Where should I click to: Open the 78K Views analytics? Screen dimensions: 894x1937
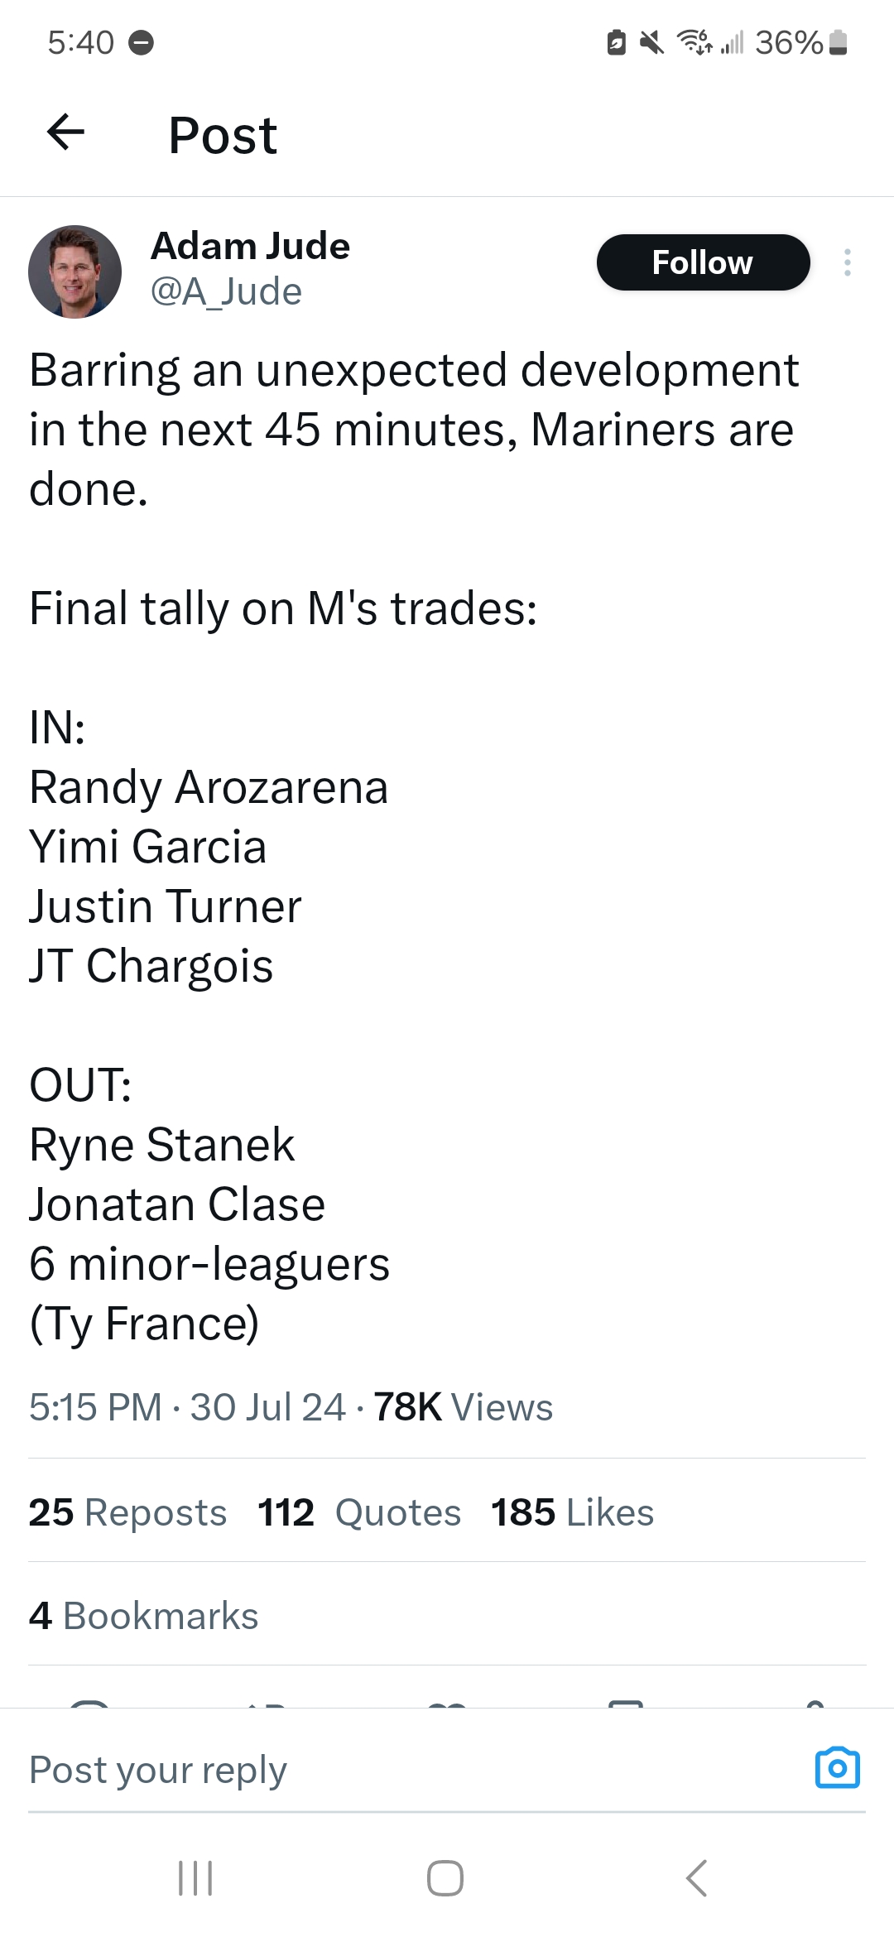pos(463,1407)
